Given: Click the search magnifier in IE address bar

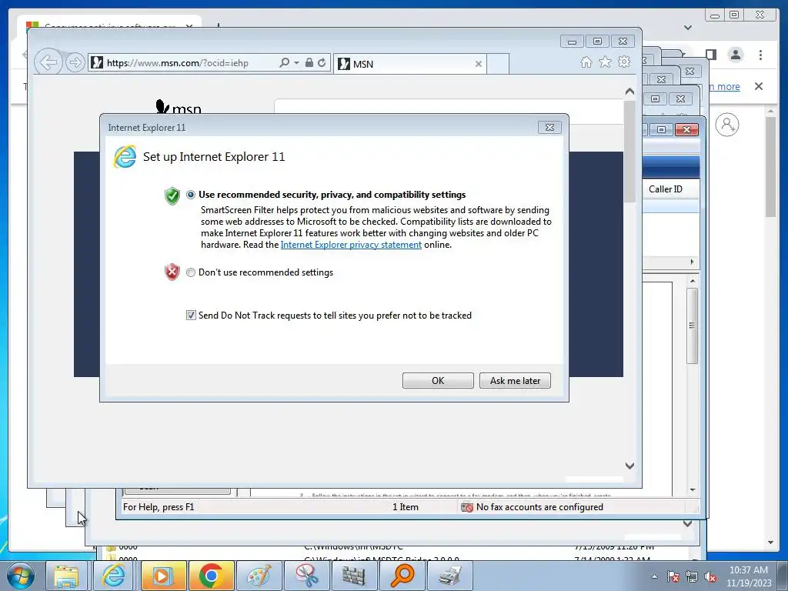Looking at the screenshot, I should 285,63.
